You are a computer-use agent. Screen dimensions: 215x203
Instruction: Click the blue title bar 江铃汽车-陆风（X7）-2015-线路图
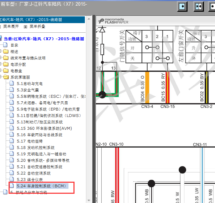tap(42, 20)
